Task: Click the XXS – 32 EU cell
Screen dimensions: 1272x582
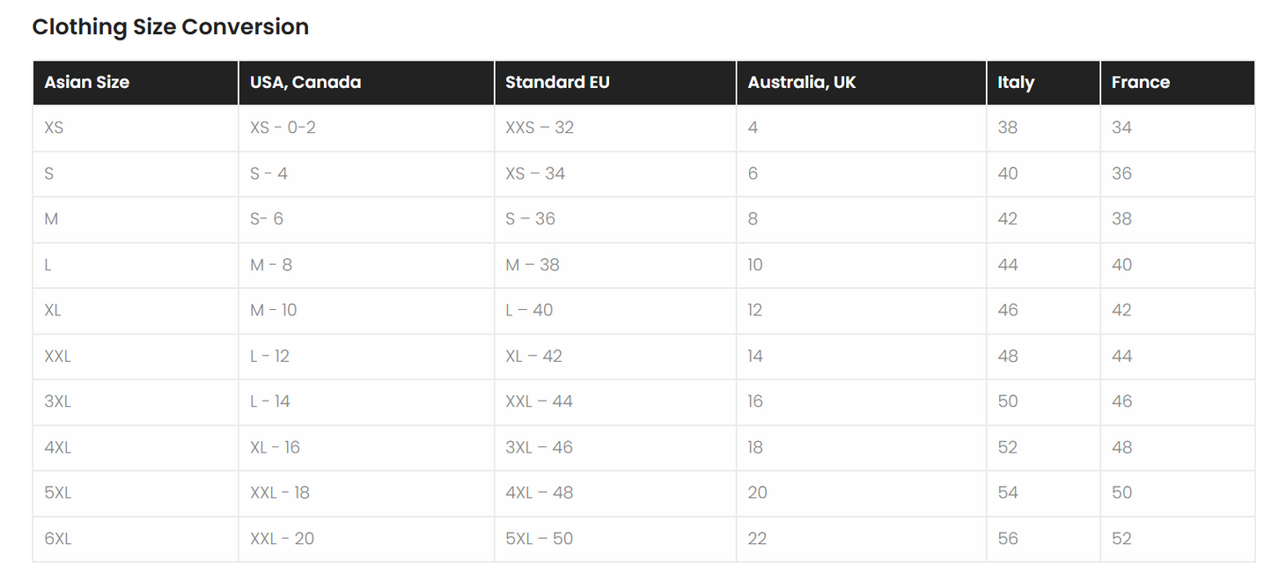Action: pyautogui.click(x=539, y=128)
